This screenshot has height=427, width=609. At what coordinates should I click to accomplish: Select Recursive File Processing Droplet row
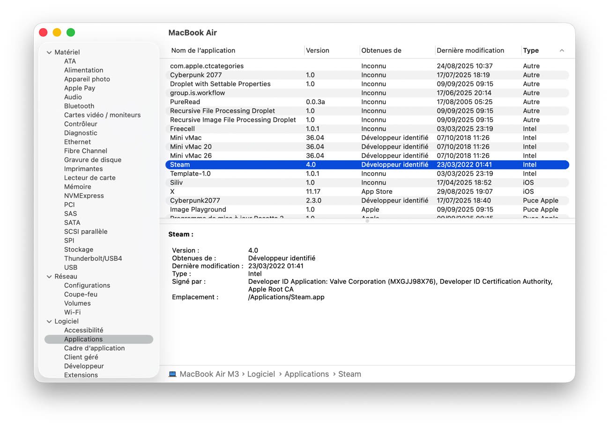367,111
